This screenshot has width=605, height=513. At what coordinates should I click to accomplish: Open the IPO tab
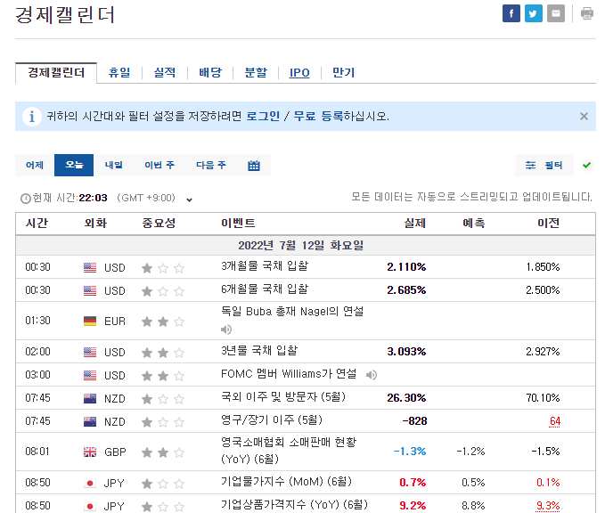tap(299, 72)
